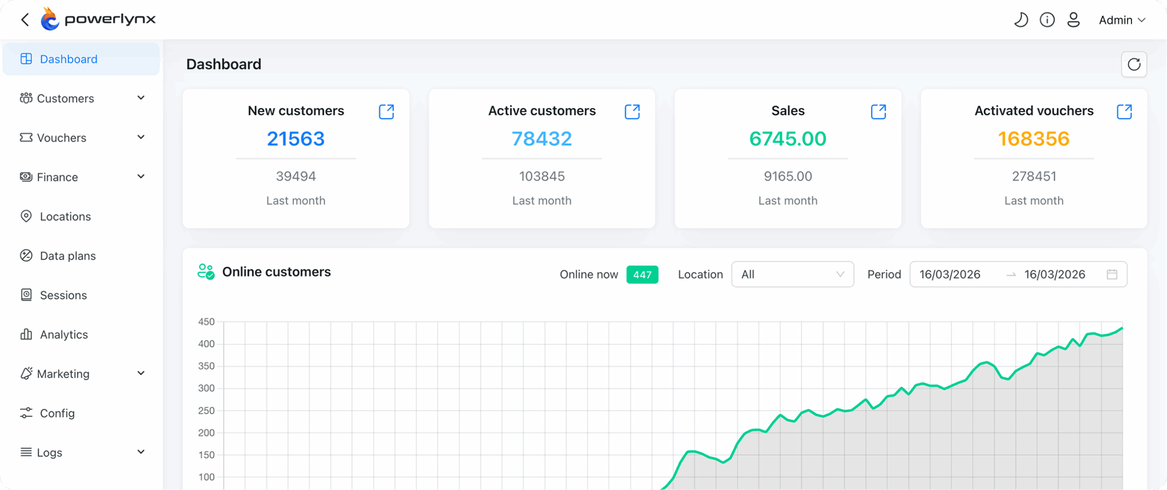The width and height of the screenshot is (1167, 490).
Task: Open Activated vouchers details icon
Action: [1124, 112]
